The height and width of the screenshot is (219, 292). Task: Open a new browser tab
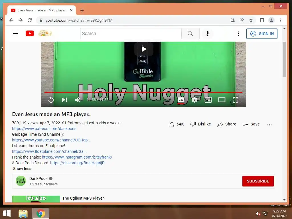pyautogui.click(x=82, y=10)
